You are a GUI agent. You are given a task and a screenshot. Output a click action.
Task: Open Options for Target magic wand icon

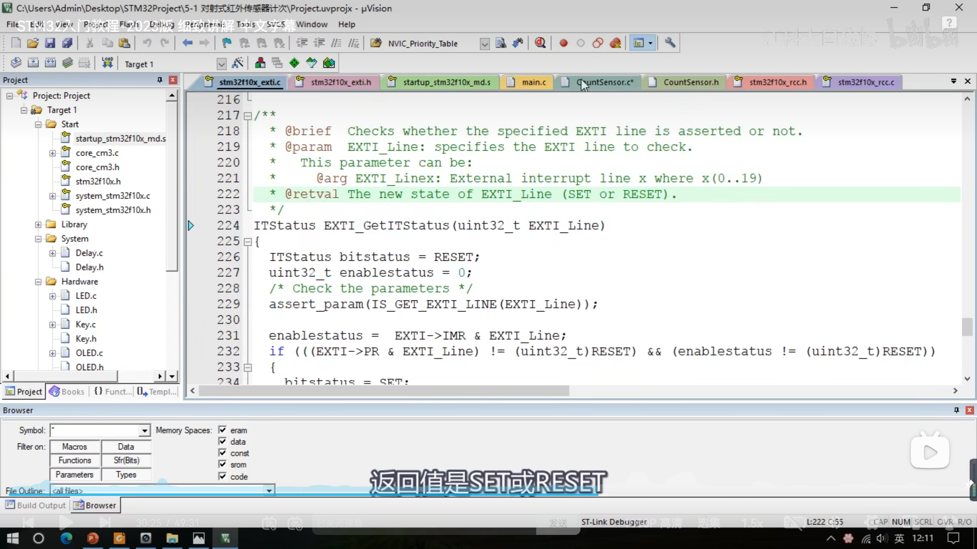point(237,63)
